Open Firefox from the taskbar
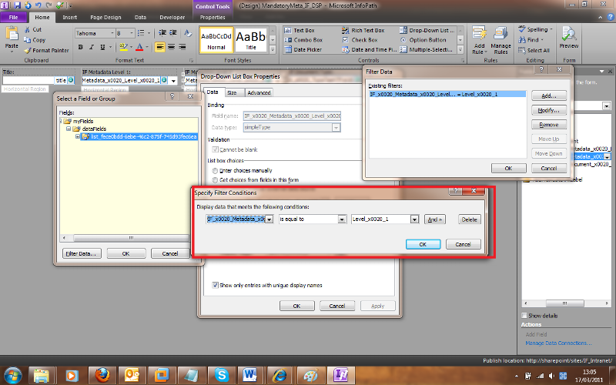This screenshot has height=385, width=616. pos(102,375)
